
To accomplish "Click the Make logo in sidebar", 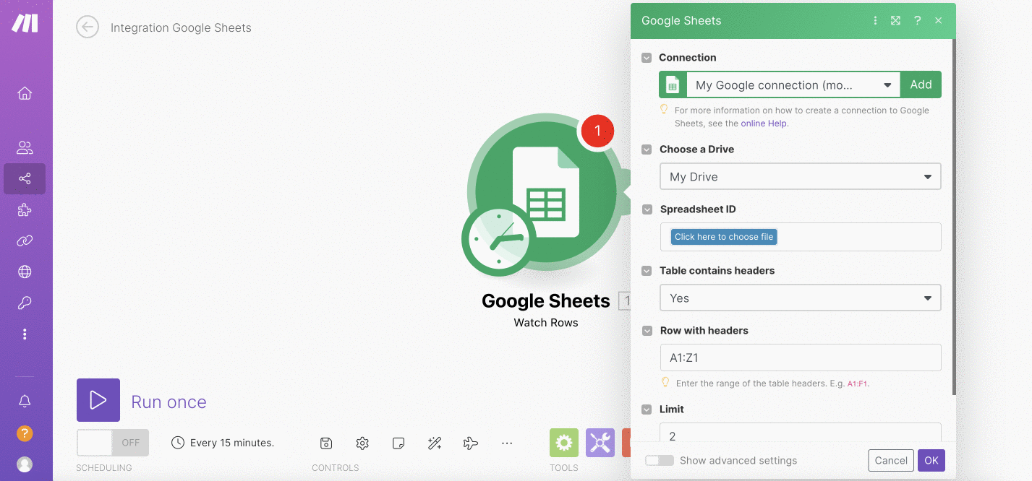I will point(25,23).
